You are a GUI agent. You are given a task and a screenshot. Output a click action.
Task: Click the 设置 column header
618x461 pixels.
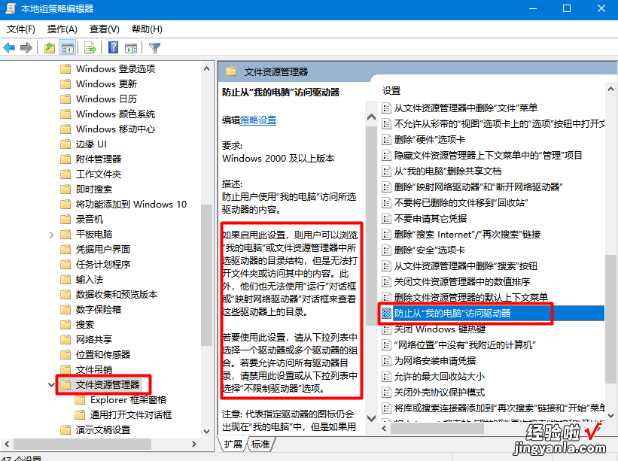coord(391,91)
